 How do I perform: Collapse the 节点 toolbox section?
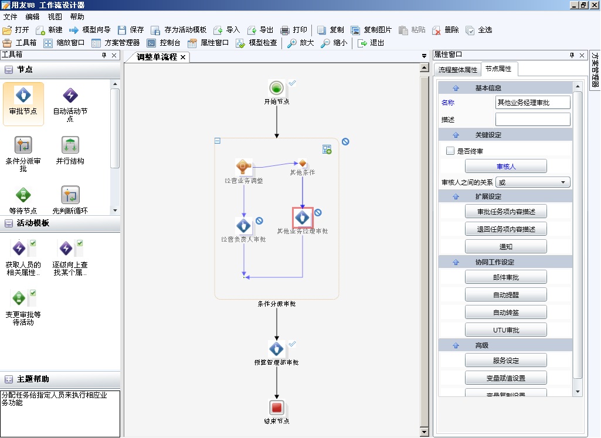tap(8, 70)
